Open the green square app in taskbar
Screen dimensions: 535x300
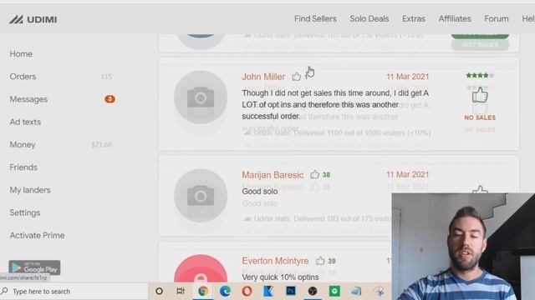(x=334, y=291)
